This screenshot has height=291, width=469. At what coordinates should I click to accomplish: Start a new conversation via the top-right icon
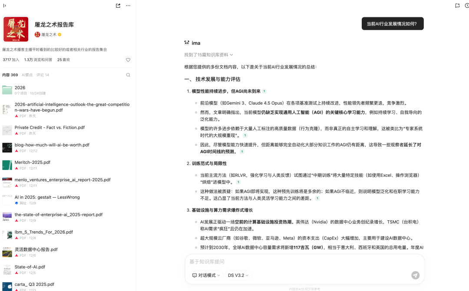tap(456, 6)
